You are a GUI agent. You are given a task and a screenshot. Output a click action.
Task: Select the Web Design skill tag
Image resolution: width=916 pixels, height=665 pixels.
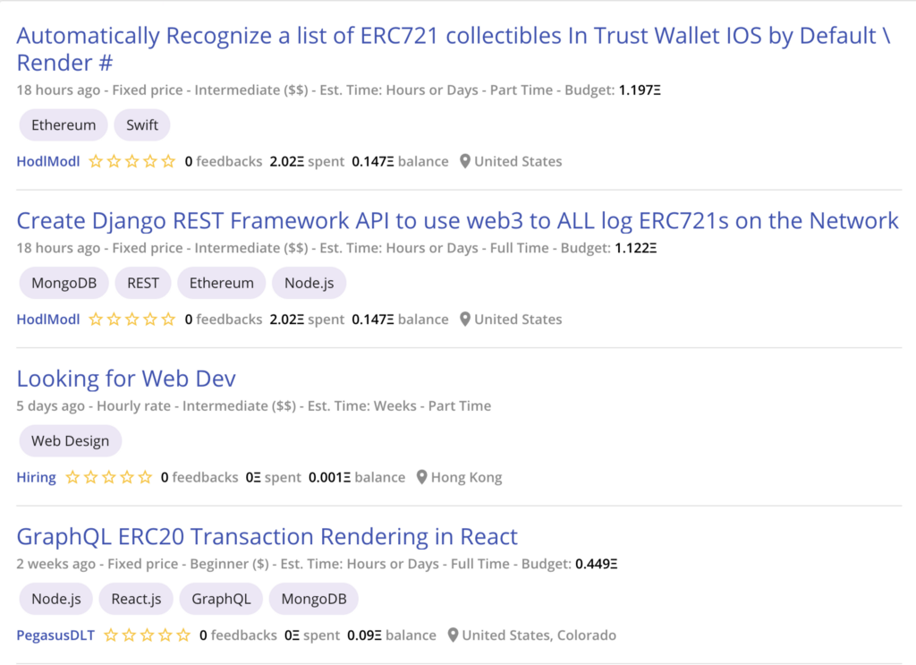(x=70, y=441)
